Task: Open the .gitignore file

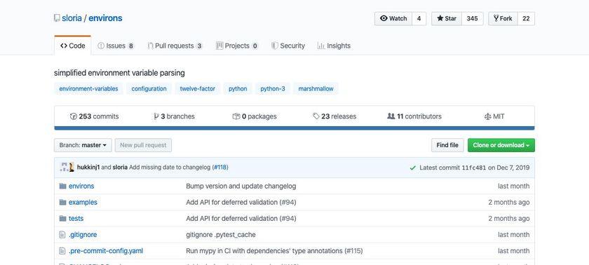Action: [83, 235]
